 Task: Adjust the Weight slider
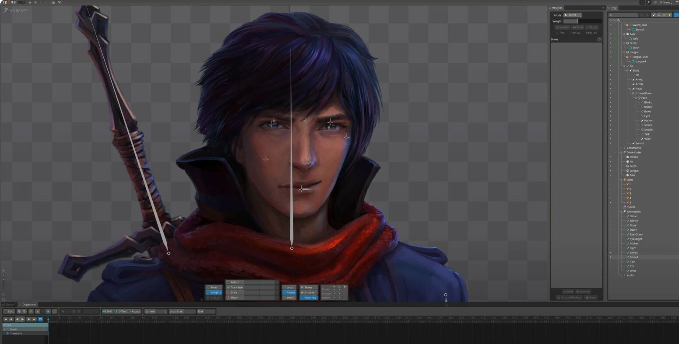coord(582,21)
